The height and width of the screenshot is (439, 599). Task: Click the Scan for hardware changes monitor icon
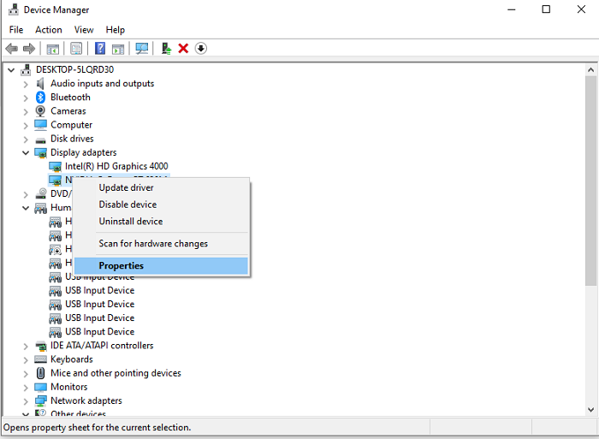point(142,49)
